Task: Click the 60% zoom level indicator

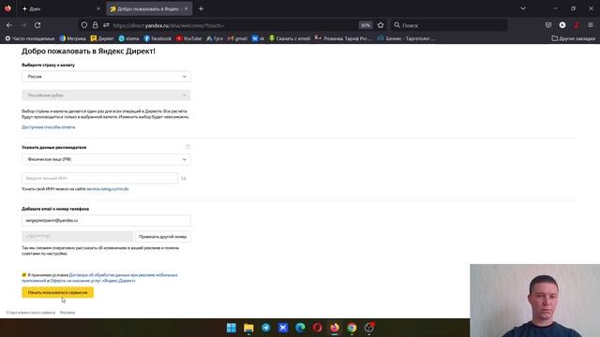Action: pos(366,25)
